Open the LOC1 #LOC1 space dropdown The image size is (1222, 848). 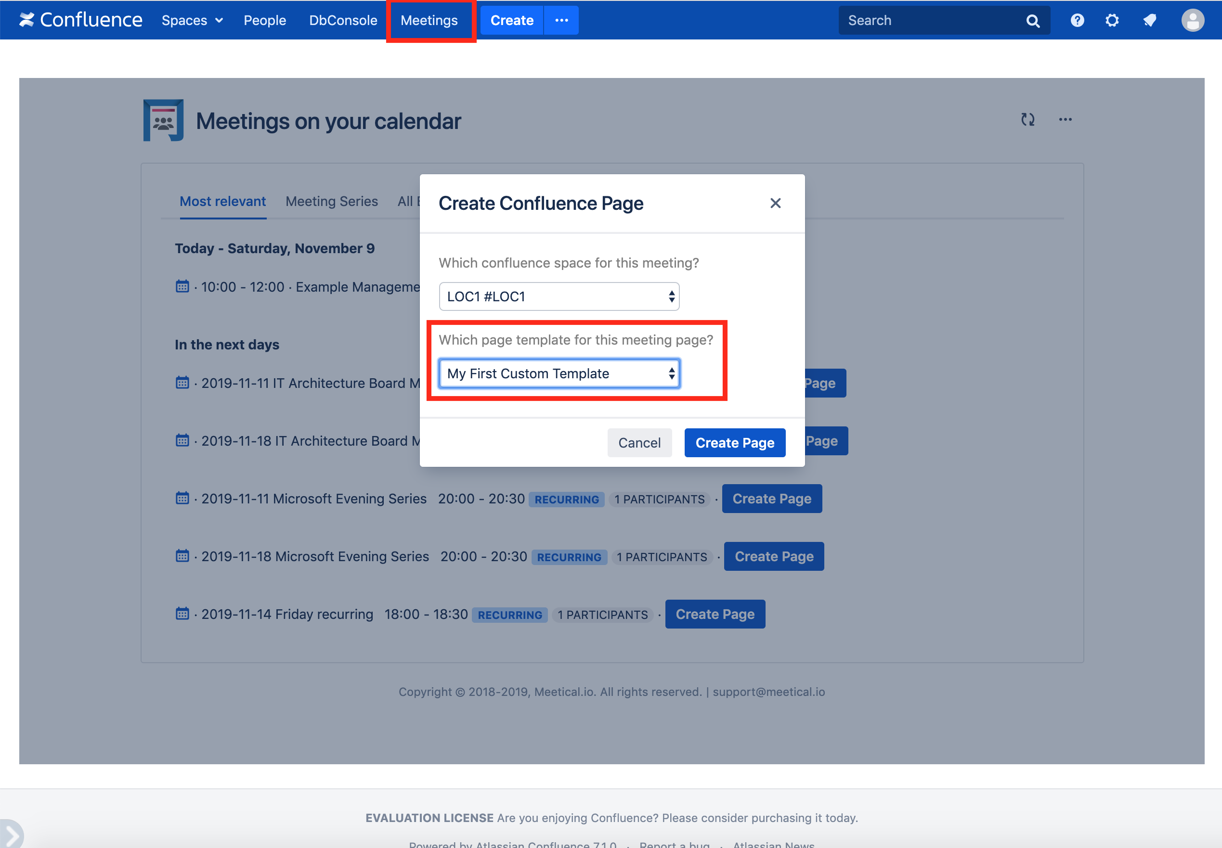[x=559, y=296]
